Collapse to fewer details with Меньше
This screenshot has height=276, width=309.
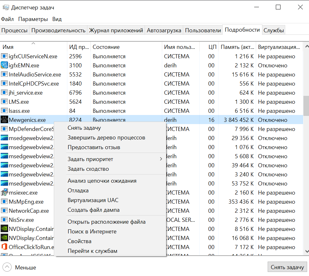pos(20,268)
